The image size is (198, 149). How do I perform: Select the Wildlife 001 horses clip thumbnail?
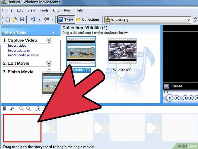81,51
